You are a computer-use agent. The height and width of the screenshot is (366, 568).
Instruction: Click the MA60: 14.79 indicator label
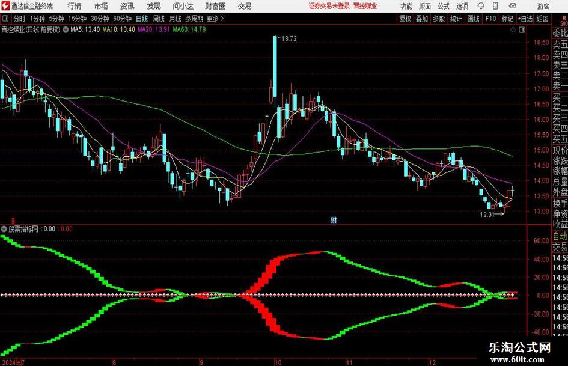coord(189,29)
